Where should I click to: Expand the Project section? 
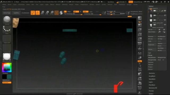pos(151,67)
